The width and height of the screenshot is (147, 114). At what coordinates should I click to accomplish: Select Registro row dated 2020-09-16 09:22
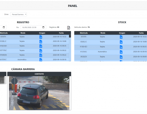pyautogui.click(x=34, y=55)
